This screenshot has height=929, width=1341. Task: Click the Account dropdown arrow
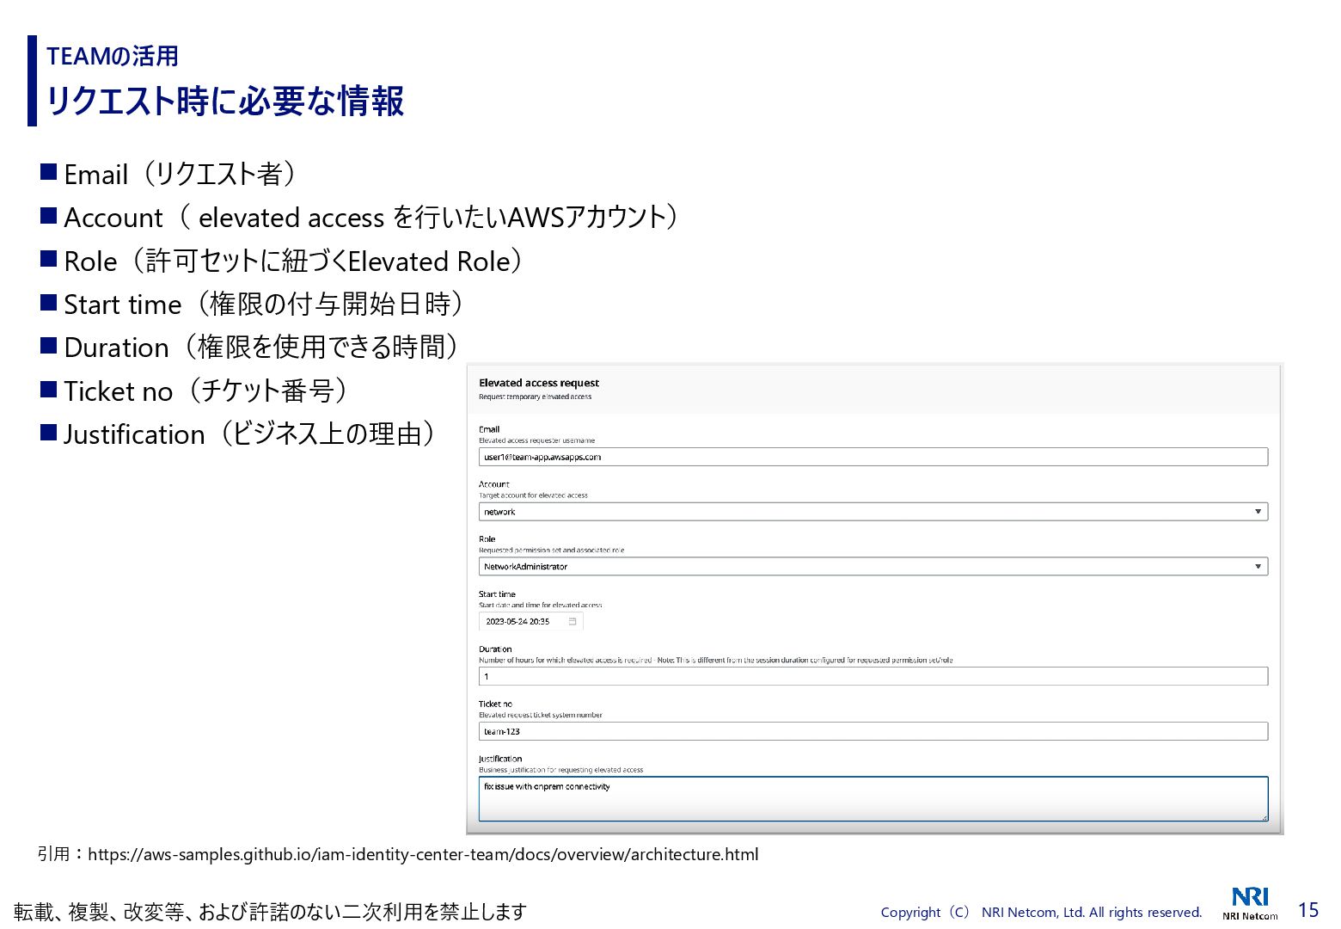click(x=1258, y=512)
